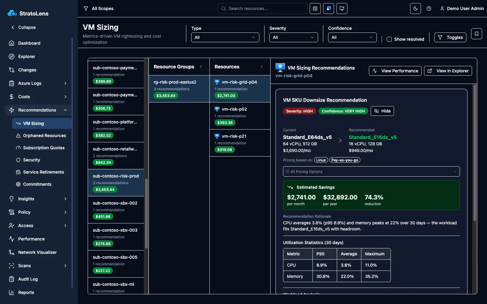Click the All Scopes filter icon

(86, 9)
